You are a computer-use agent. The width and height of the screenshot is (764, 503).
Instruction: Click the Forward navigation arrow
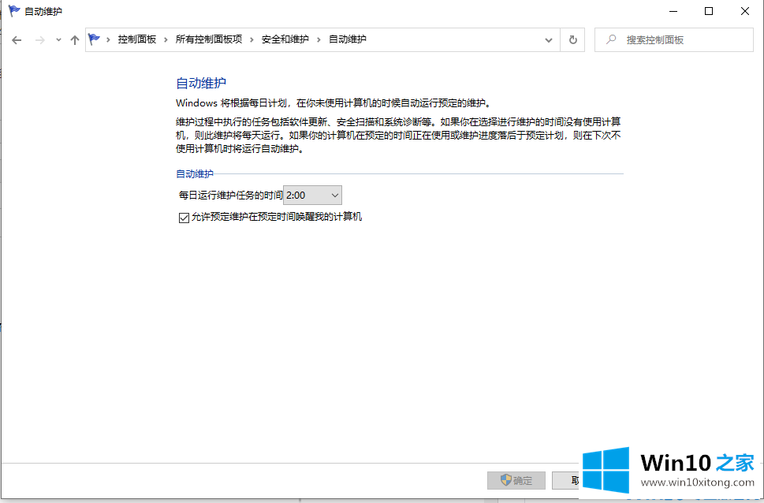click(x=40, y=40)
